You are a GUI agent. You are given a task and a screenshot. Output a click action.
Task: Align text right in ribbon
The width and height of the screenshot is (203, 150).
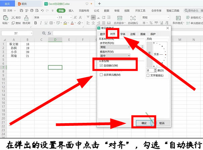[99, 23]
